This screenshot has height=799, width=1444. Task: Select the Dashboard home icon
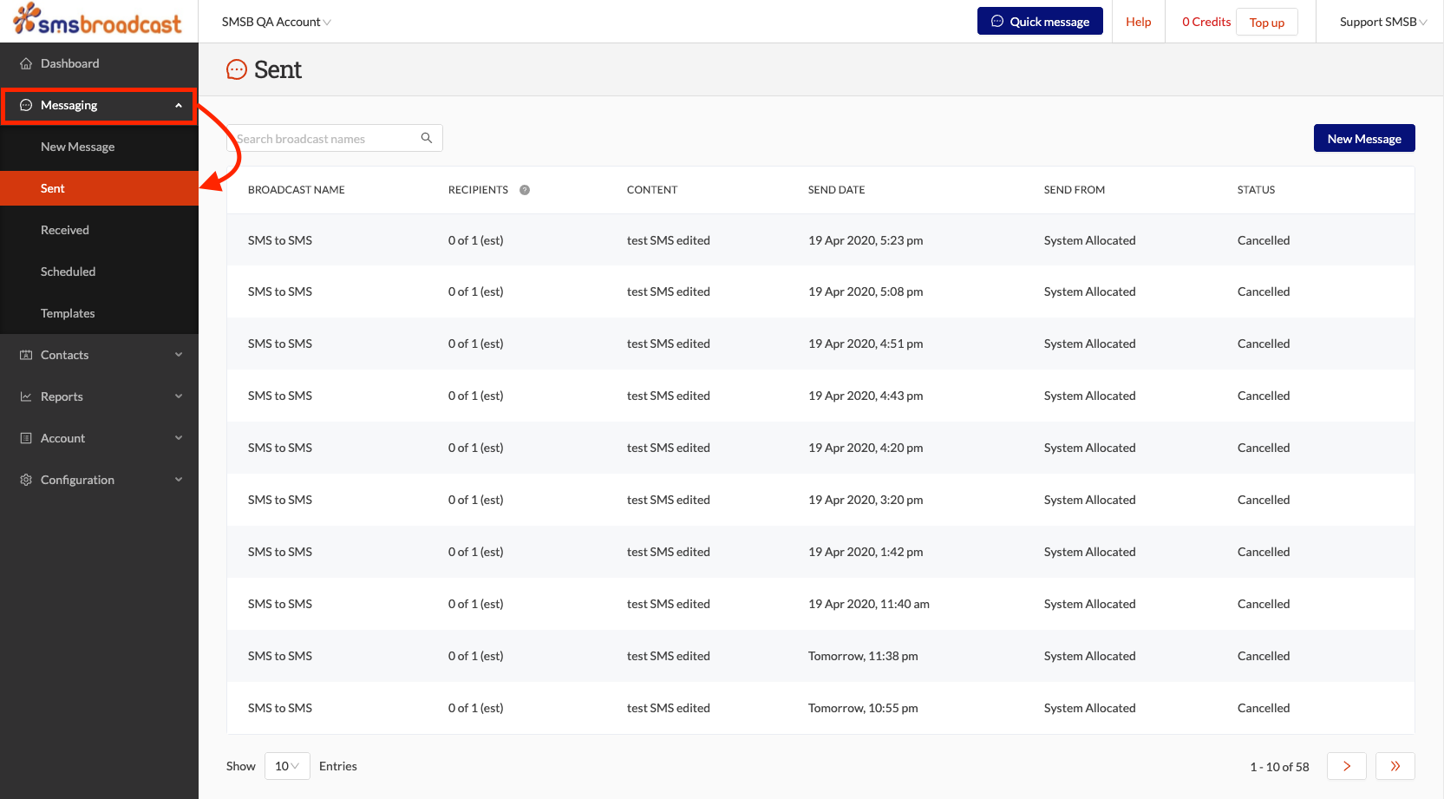point(25,62)
